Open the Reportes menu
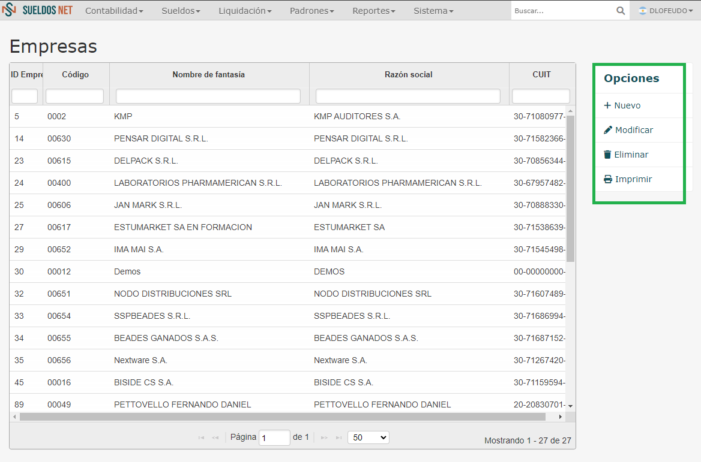Image resolution: width=701 pixels, height=462 pixels. (x=374, y=11)
